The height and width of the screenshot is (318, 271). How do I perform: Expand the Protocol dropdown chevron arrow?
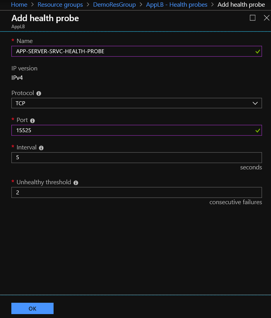255,103
